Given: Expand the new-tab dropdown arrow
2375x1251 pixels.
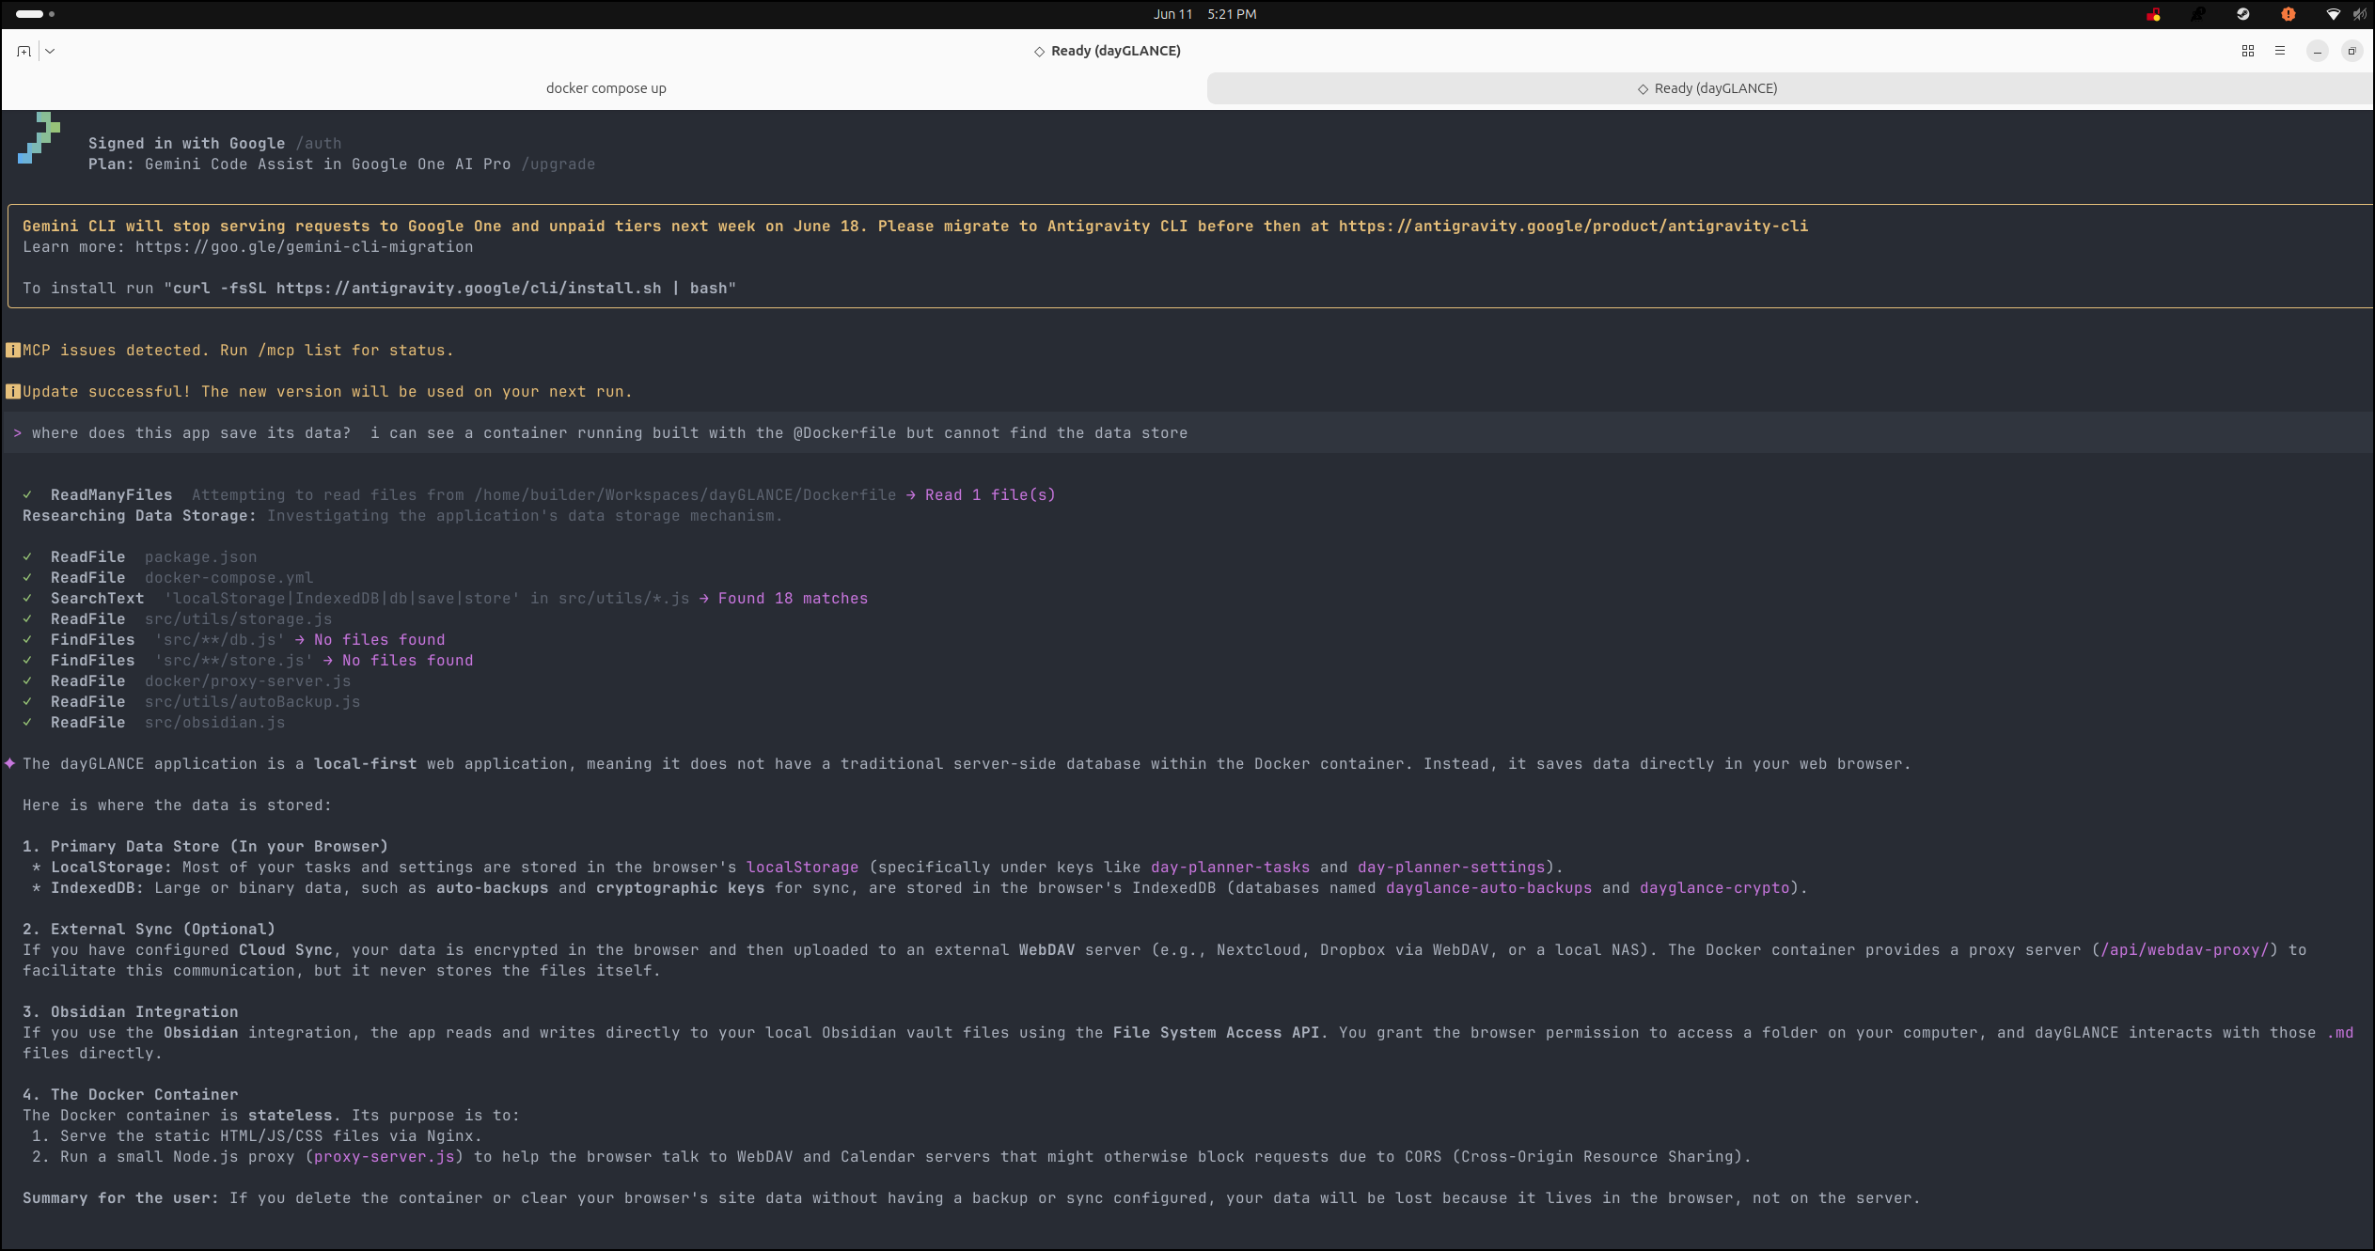Looking at the screenshot, I should coord(50,51).
